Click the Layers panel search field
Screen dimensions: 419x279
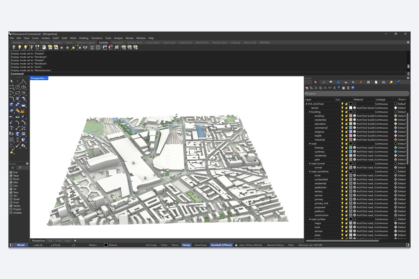357,94
